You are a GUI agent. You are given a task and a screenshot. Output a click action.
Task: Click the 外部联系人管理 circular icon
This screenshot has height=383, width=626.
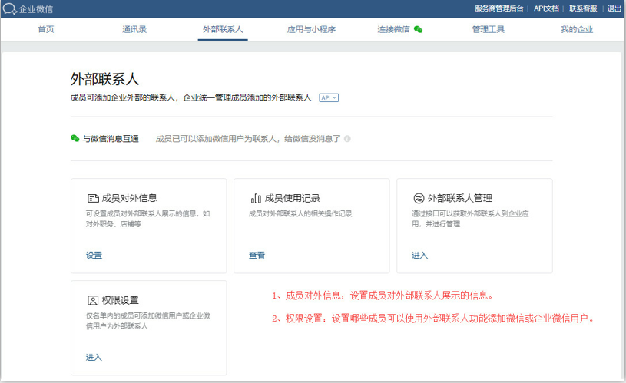tap(419, 198)
